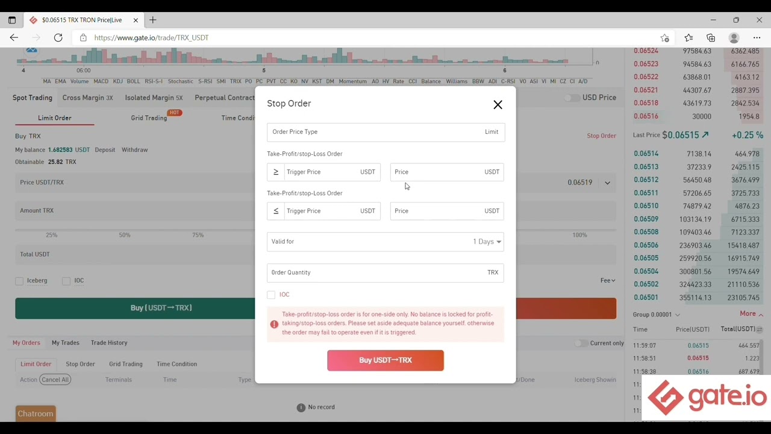Check the IOC box beside Iceberg
Image resolution: width=771 pixels, height=434 pixels.
pyautogui.click(x=66, y=281)
